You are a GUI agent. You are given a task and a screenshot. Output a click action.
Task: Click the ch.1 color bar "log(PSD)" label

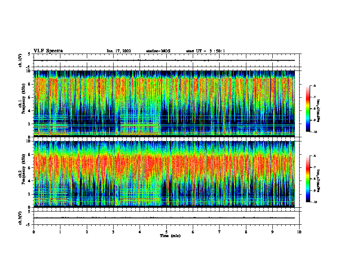319,111
